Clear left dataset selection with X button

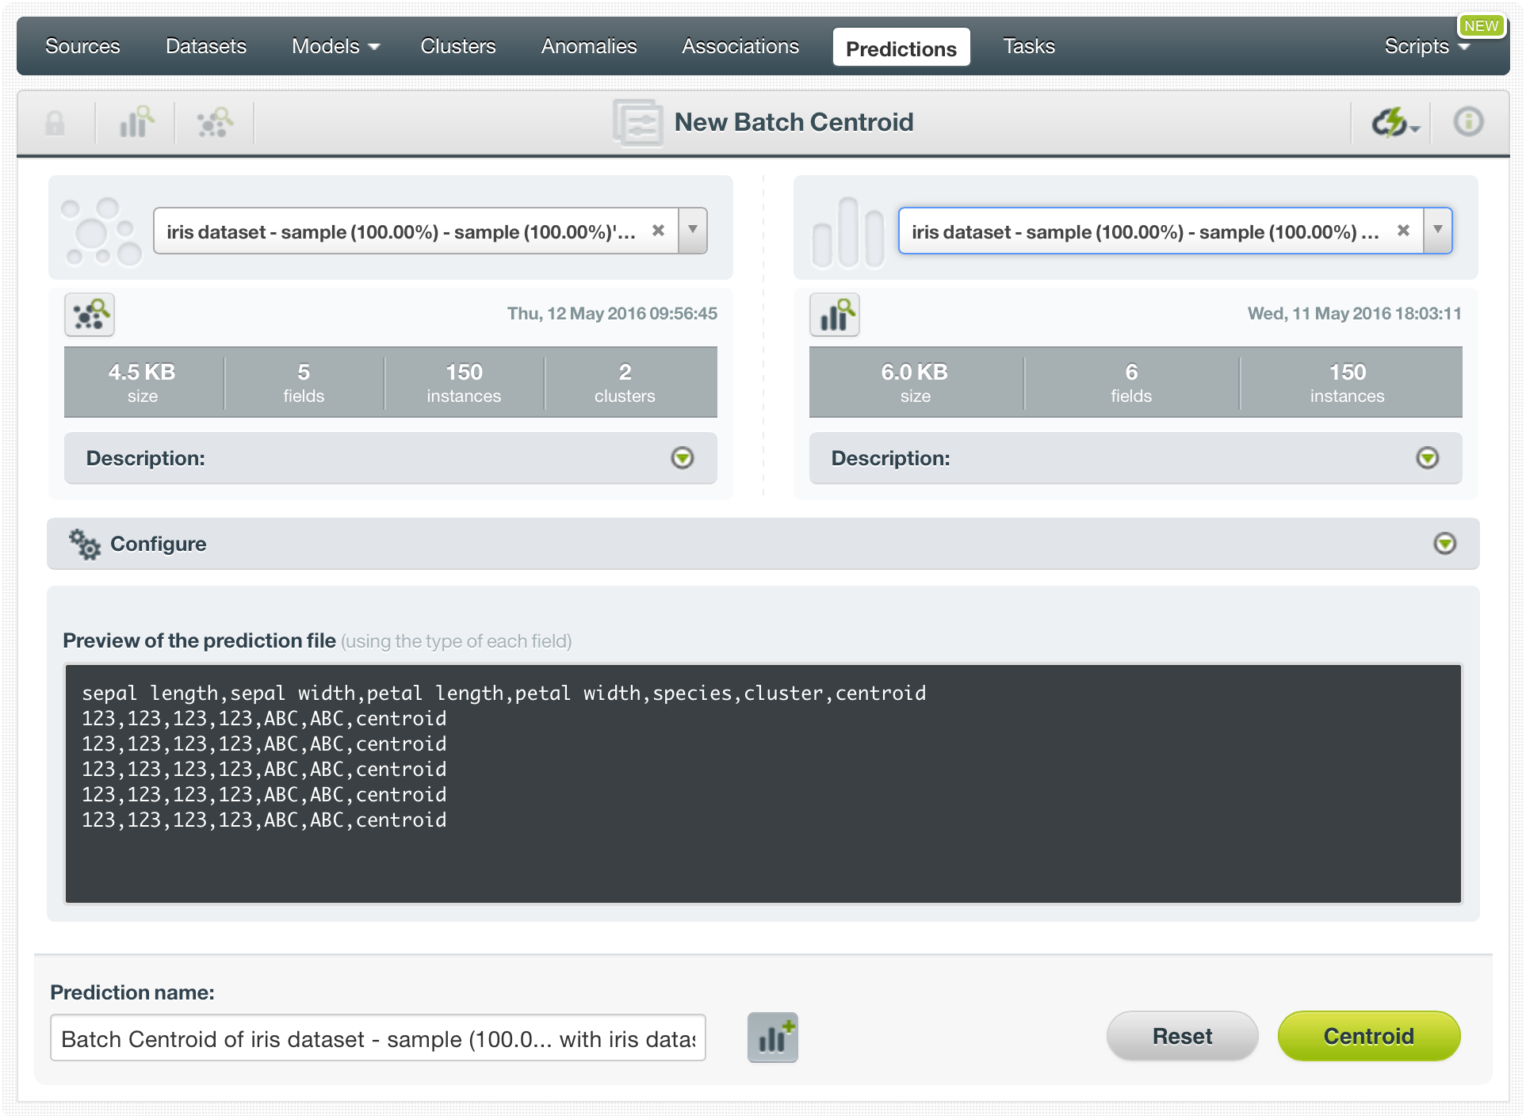pos(659,230)
